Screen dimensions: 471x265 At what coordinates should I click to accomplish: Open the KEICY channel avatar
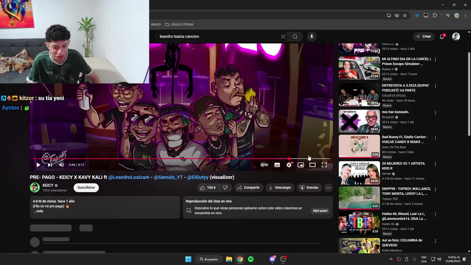(x=35, y=188)
